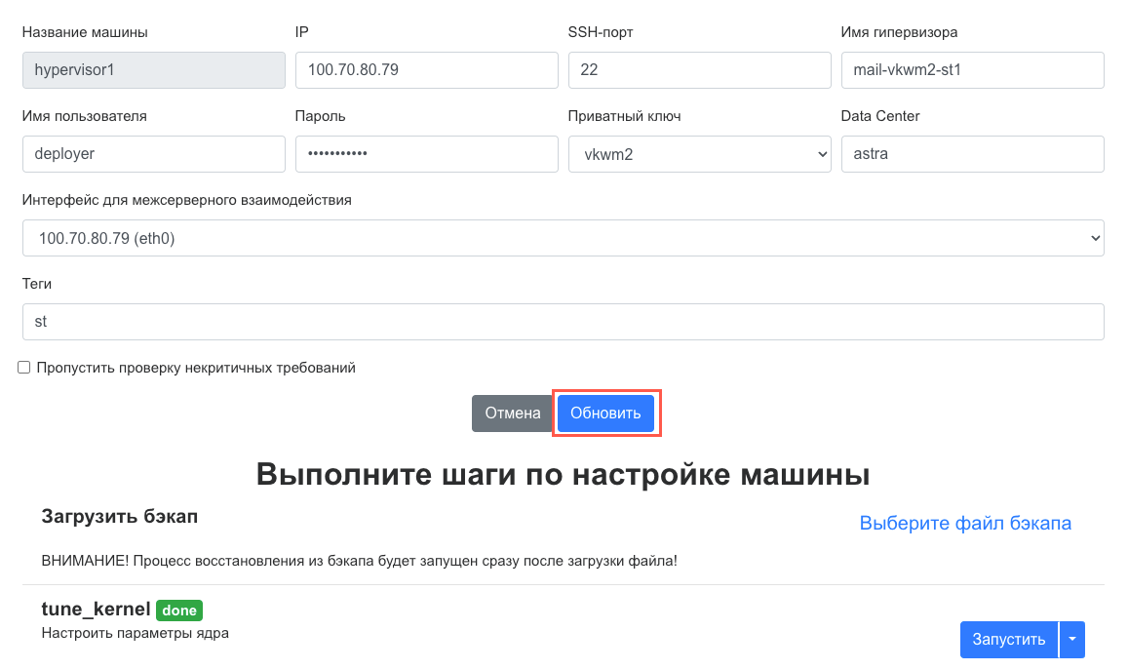Focus the SSH-порт field

coord(699,70)
